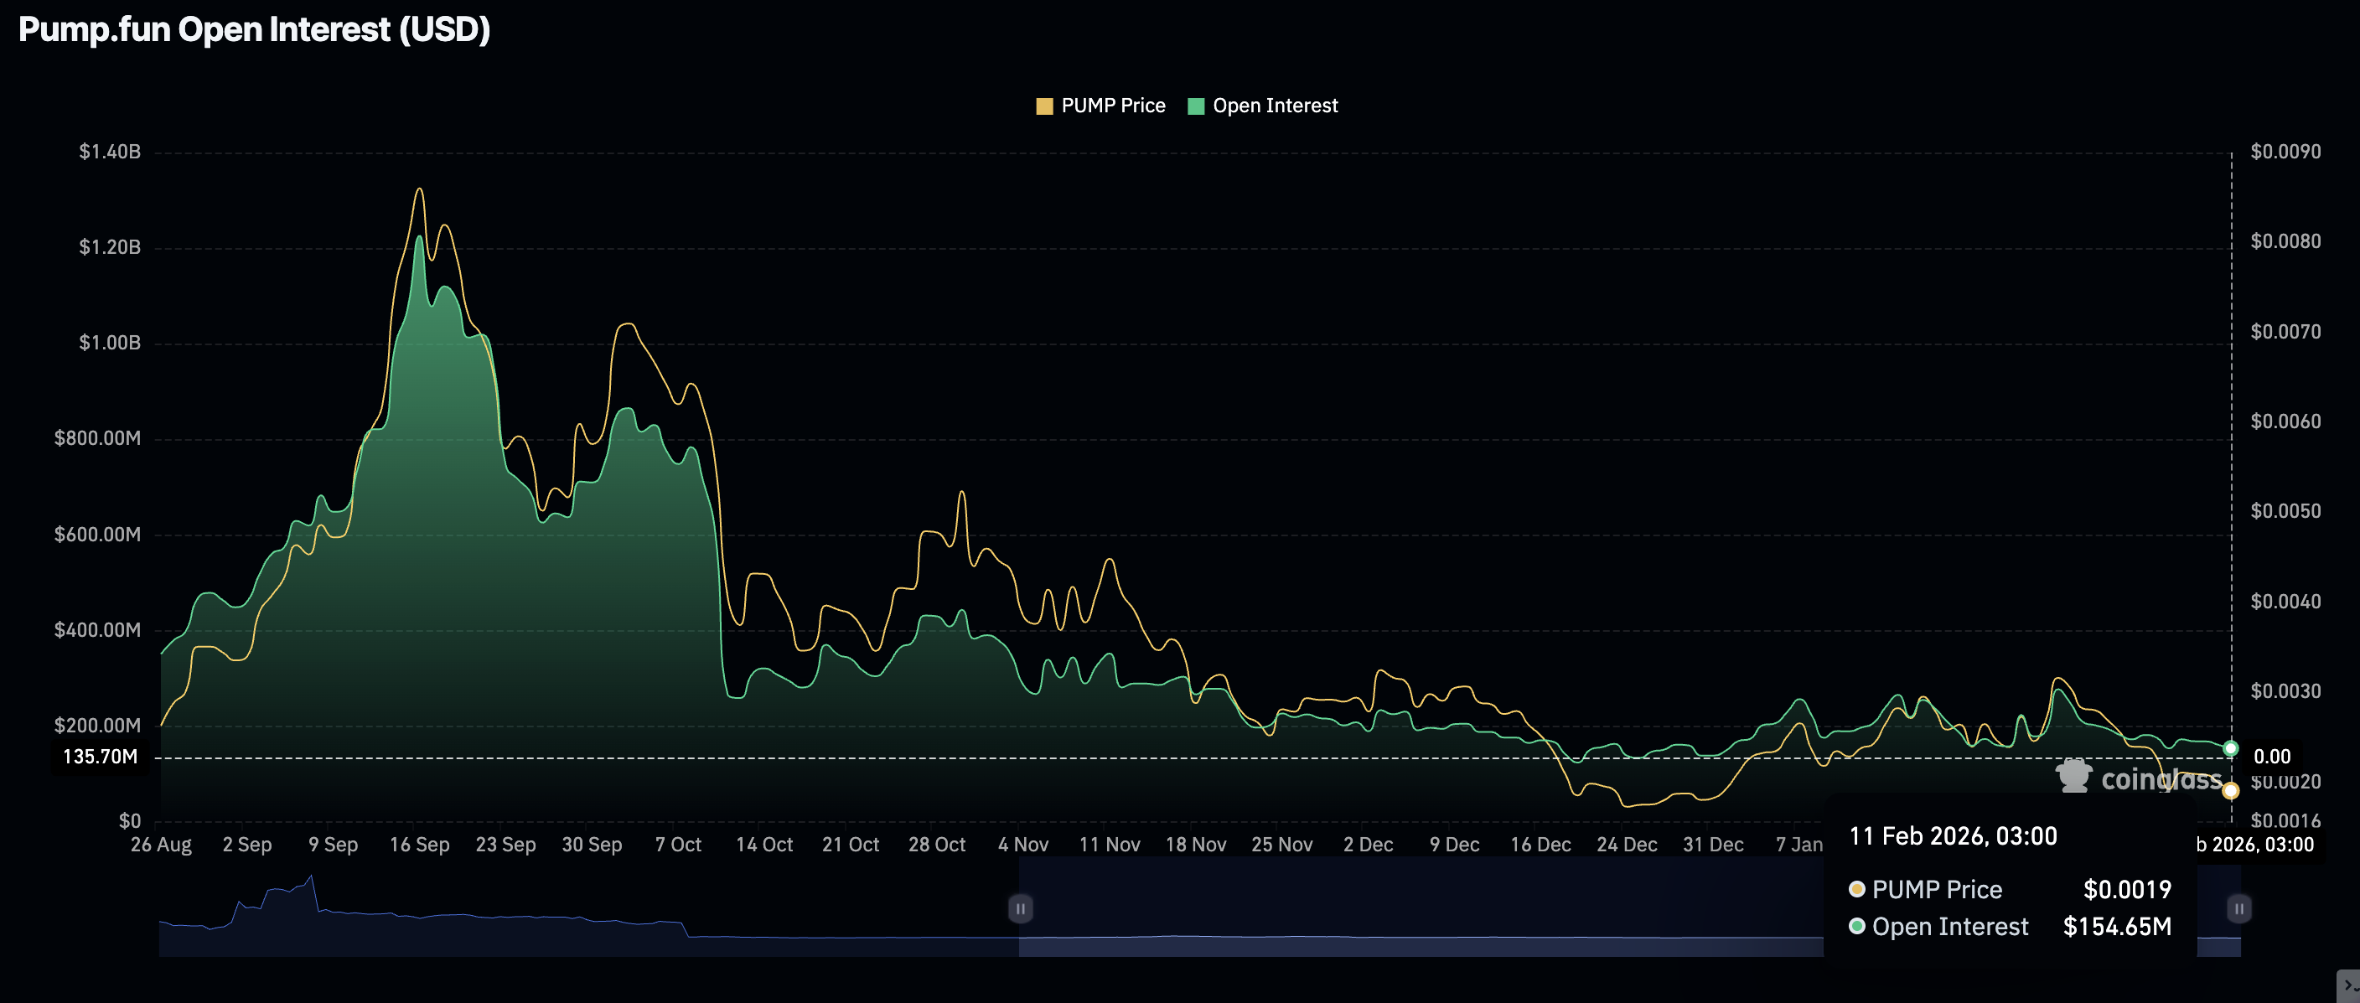The height and width of the screenshot is (1003, 2360).
Task: Click the Pump.fun Open Interest (USD) title
Action: pyautogui.click(x=254, y=29)
